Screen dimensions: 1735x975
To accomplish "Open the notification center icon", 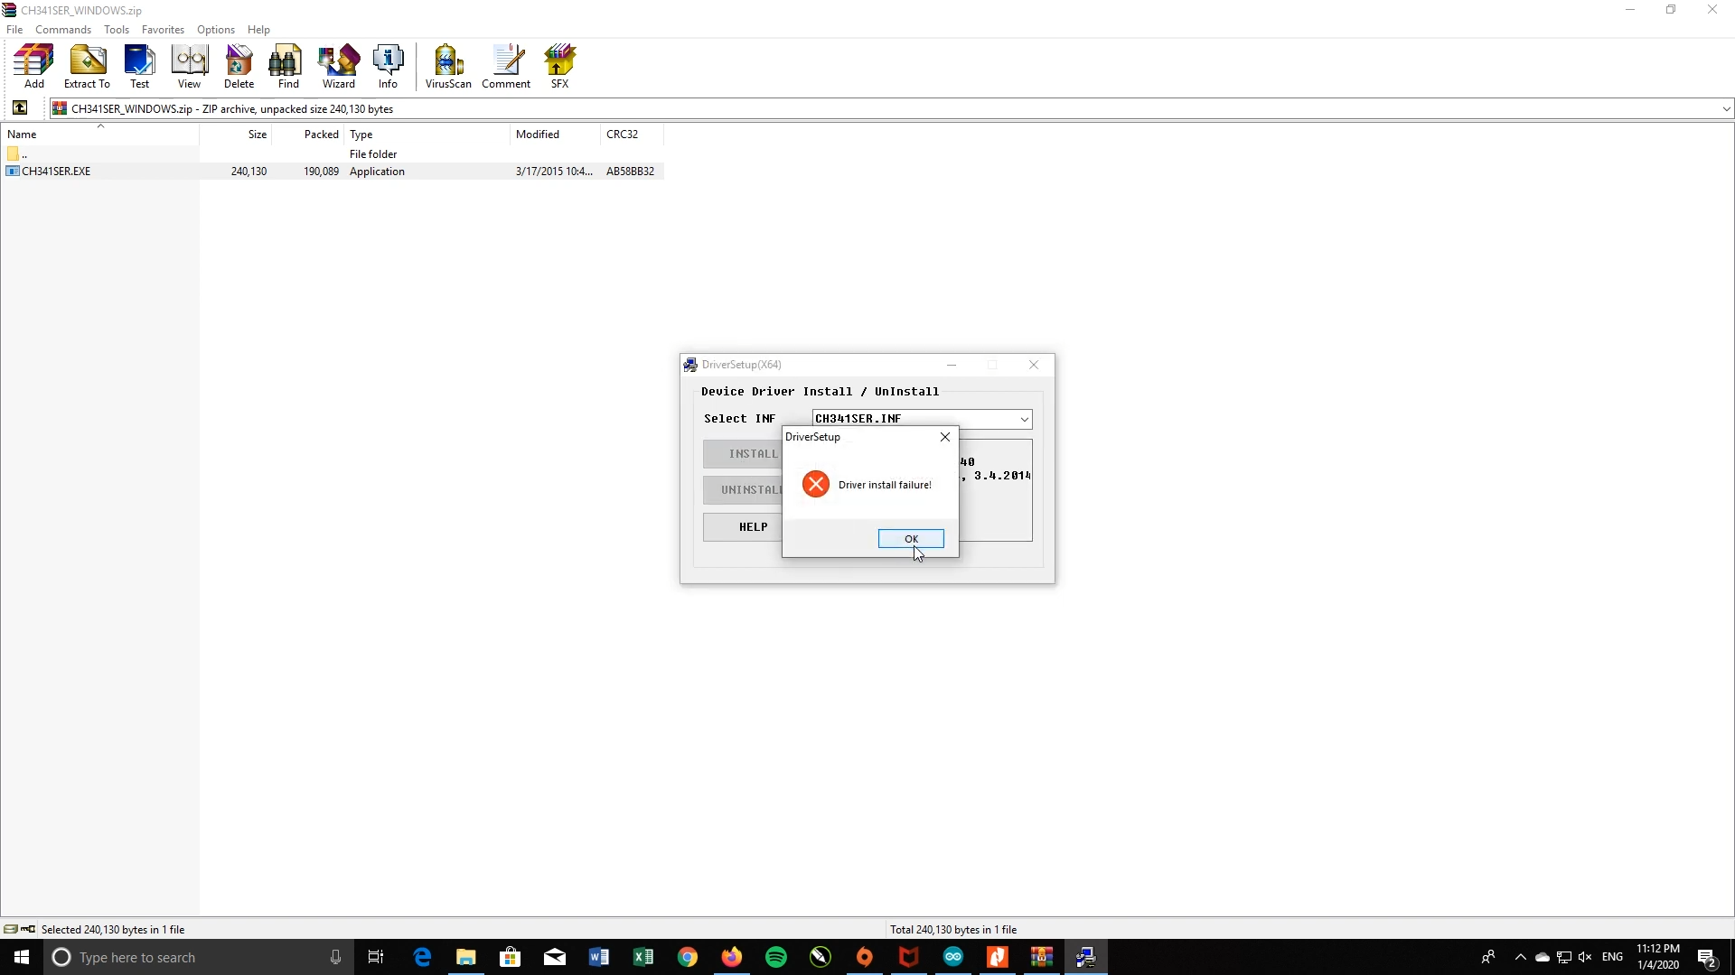I will click(x=1707, y=957).
